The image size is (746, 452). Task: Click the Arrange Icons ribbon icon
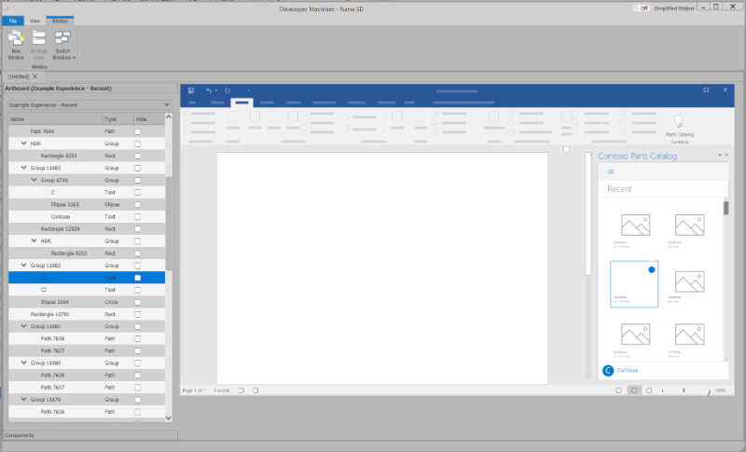coord(39,39)
